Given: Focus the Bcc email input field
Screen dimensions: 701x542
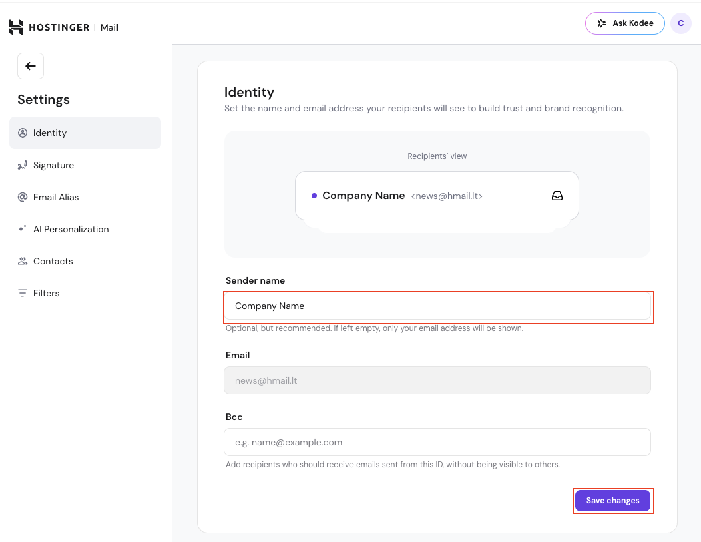Looking at the screenshot, I should [x=437, y=442].
